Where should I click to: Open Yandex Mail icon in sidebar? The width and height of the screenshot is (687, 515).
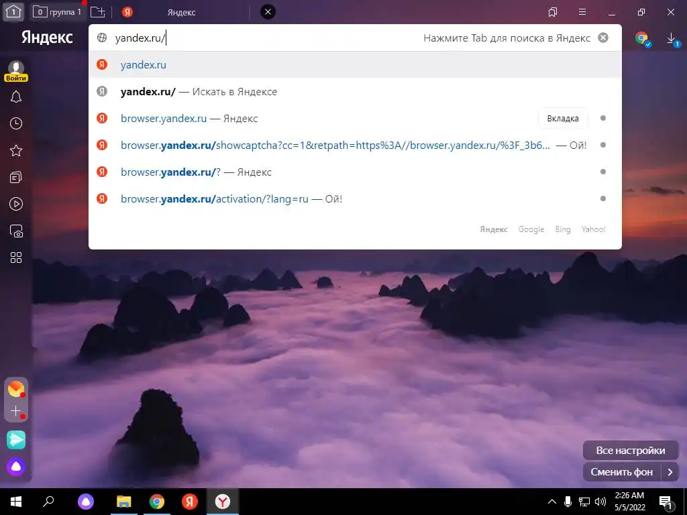[x=16, y=389]
